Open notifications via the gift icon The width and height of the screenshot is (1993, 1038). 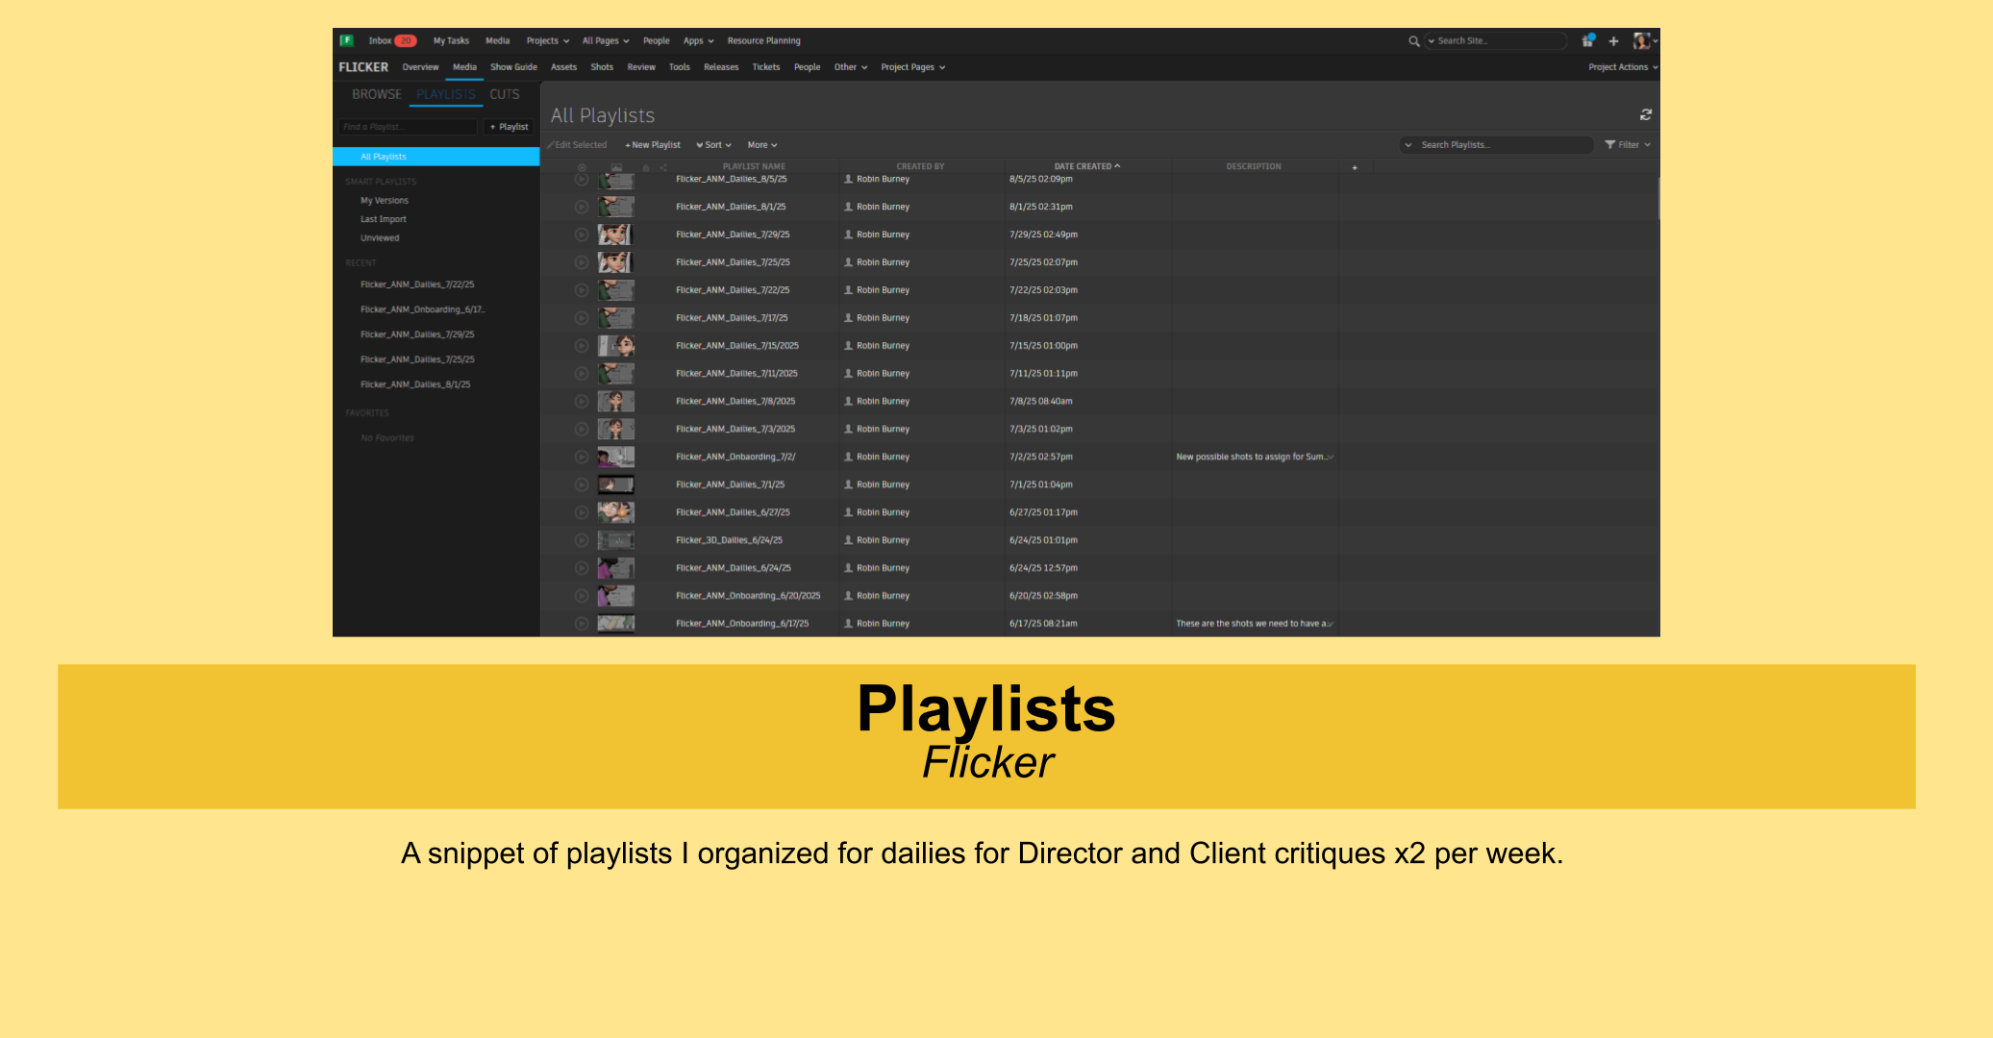pyautogui.click(x=1587, y=41)
